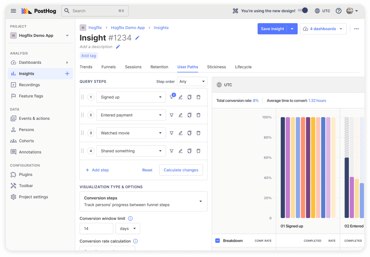Open the three-dot more options menu

(x=356, y=29)
